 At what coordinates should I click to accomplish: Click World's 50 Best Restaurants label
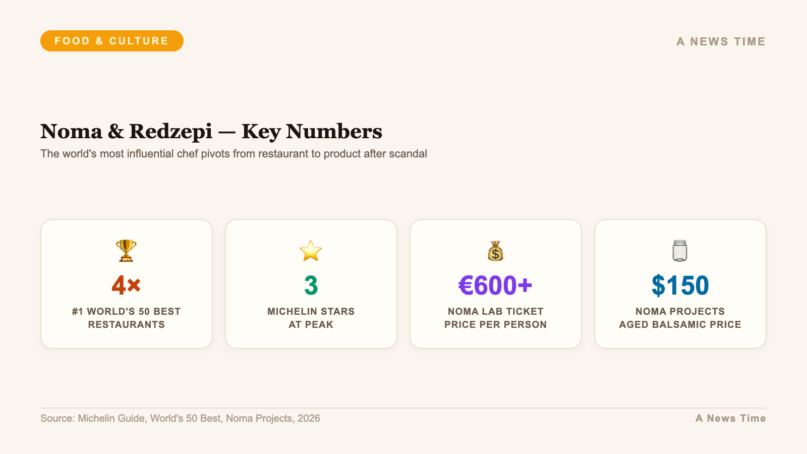click(x=126, y=318)
